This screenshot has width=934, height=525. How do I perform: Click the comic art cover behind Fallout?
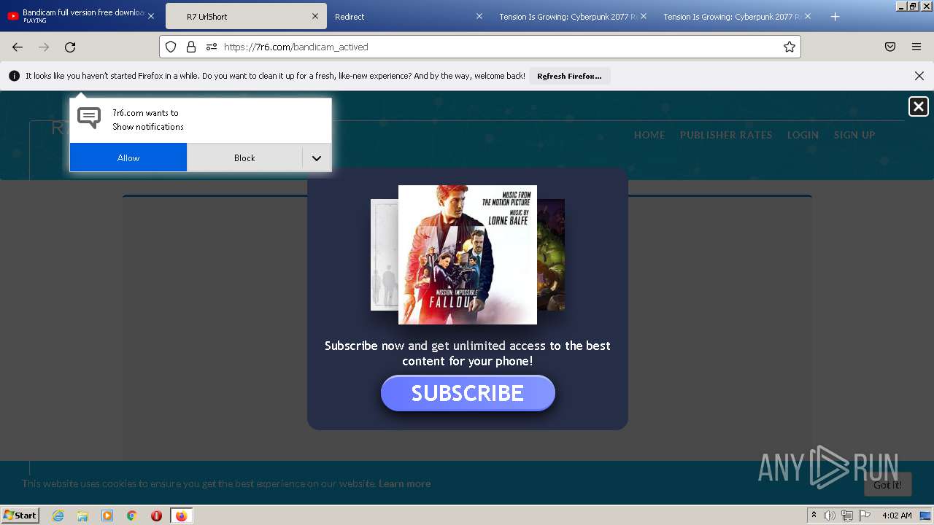[x=551, y=254]
